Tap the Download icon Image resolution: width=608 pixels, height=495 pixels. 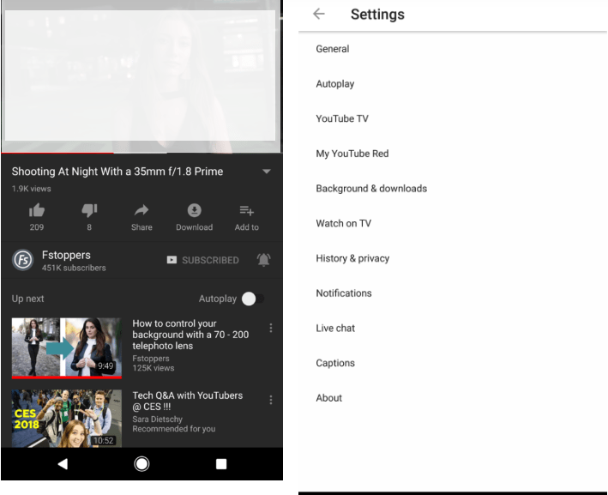coord(195,210)
